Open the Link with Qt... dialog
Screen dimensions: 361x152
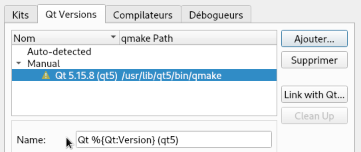click(314, 95)
